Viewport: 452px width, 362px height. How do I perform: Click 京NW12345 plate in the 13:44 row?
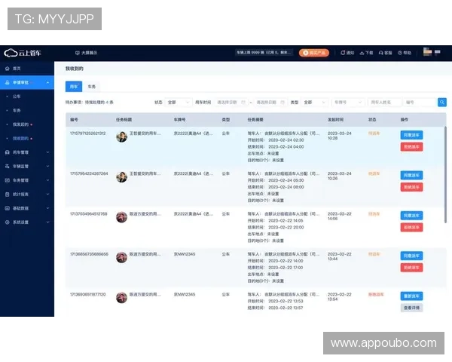[185, 254]
